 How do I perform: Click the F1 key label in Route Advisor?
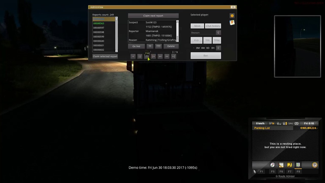click(261, 172)
